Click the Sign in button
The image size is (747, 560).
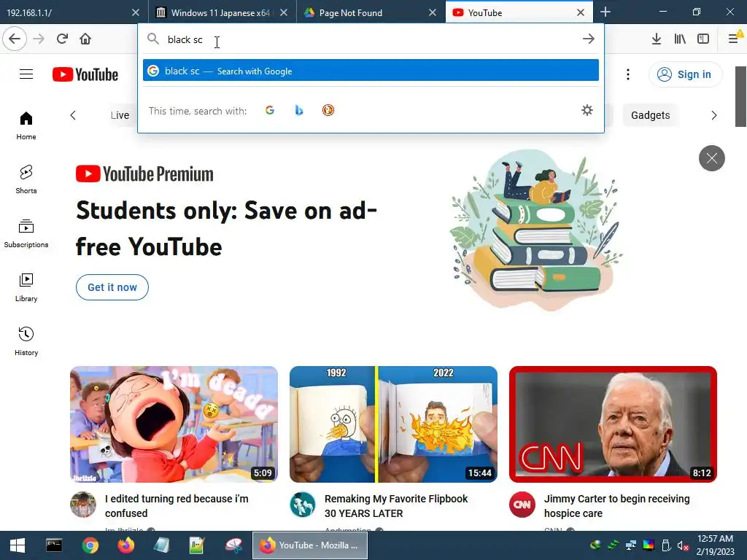coord(685,74)
